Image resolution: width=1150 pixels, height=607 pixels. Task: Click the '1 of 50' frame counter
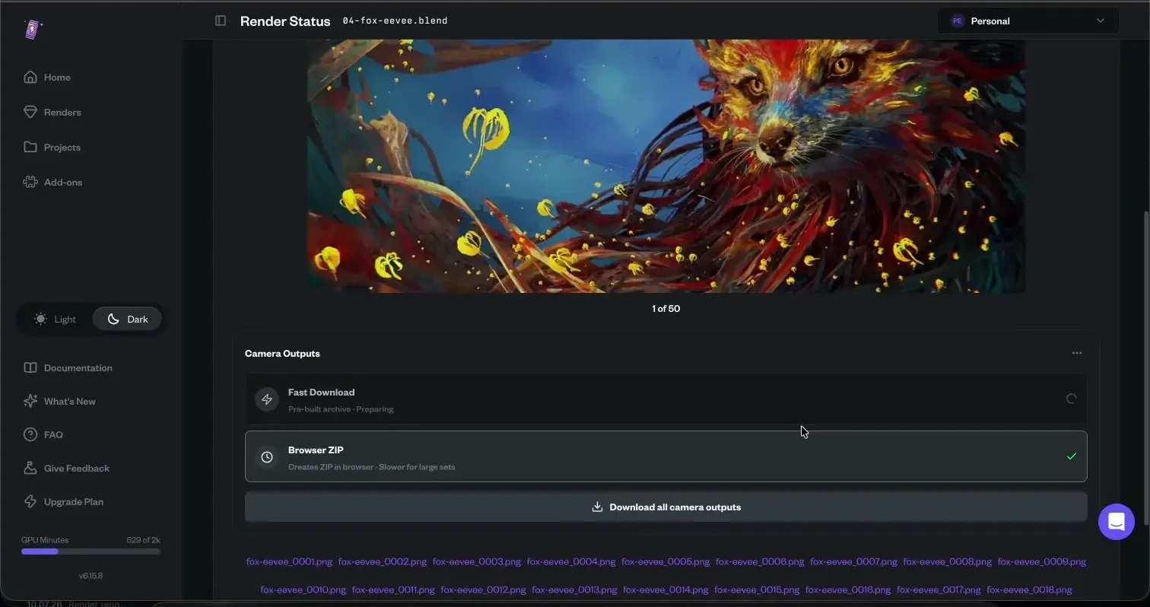click(x=666, y=308)
